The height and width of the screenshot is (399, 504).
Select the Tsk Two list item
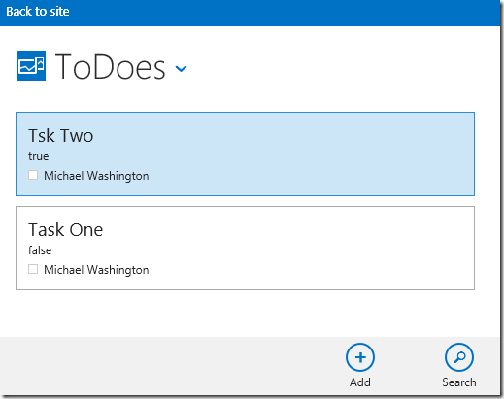[x=245, y=153]
